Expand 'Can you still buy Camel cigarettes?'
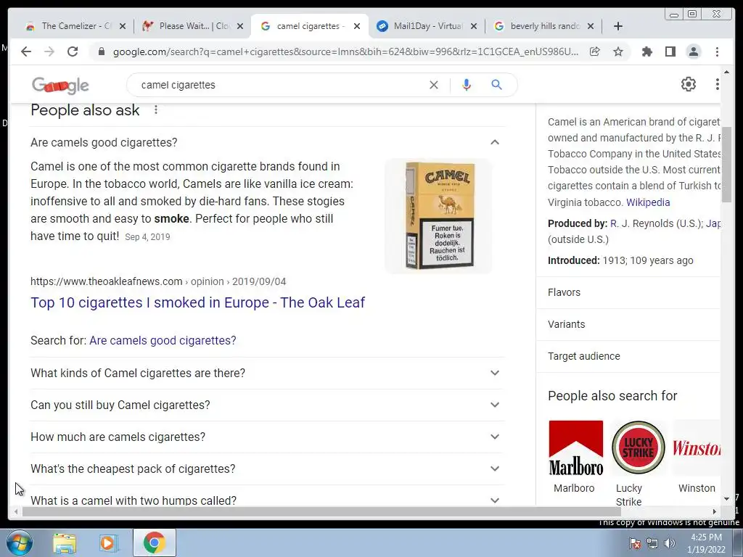Viewport: 743px width, 557px height. (x=268, y=405)
